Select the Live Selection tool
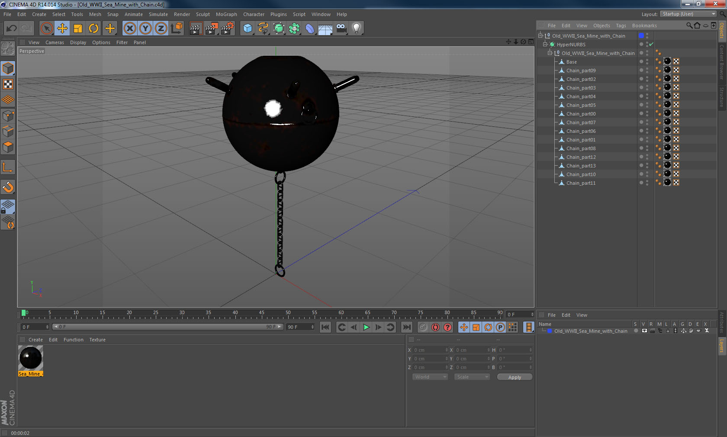 (x=46, y=29)
